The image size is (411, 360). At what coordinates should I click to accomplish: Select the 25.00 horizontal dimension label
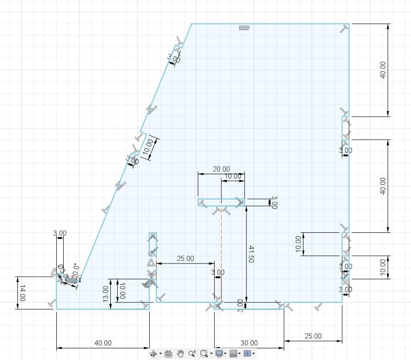pos(184,258)
